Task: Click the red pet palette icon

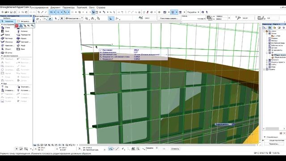Action: click(x=17, y=26)
